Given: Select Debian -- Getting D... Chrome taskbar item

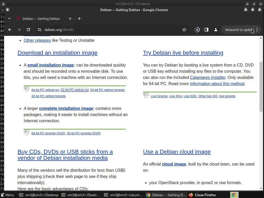Looking at the screenshot, I should pos(166,195).
